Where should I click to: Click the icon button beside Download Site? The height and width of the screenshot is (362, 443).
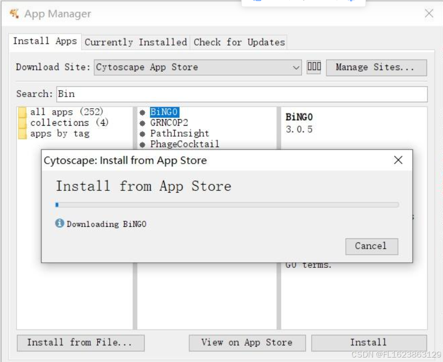314,67
